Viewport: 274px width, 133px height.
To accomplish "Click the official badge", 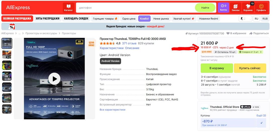I will click(x=246, y=107).
